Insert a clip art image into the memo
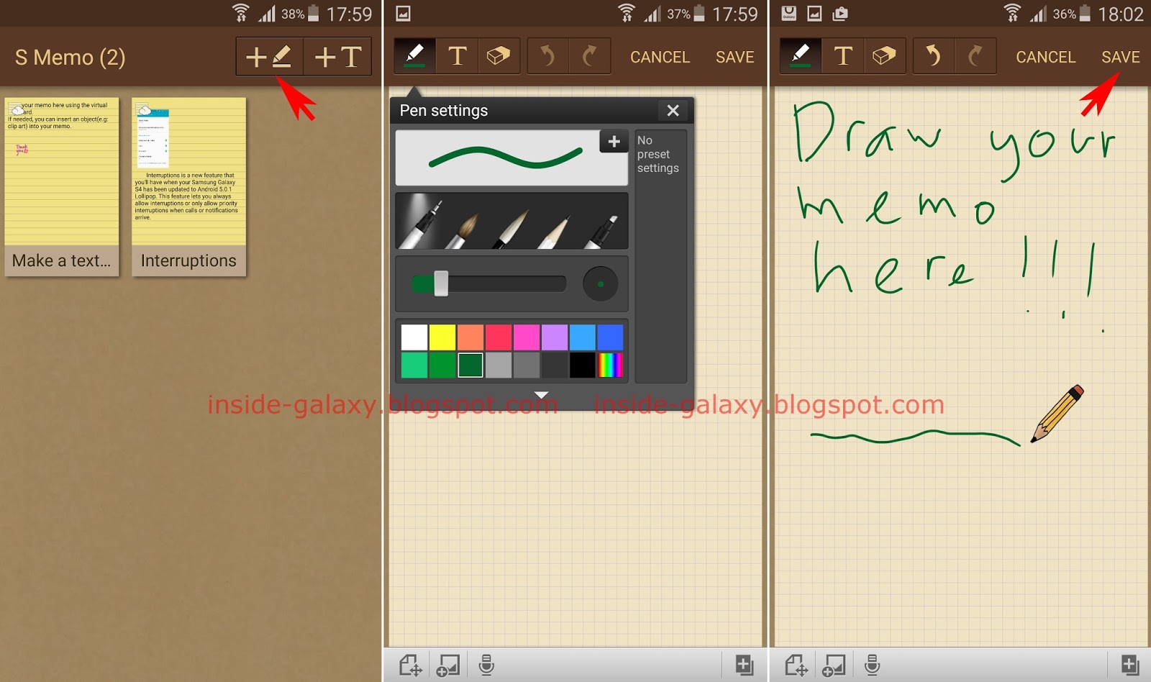 [x=447, y=665]
